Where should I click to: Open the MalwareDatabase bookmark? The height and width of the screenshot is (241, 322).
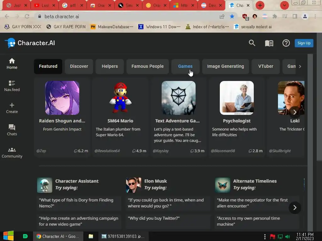112,27
